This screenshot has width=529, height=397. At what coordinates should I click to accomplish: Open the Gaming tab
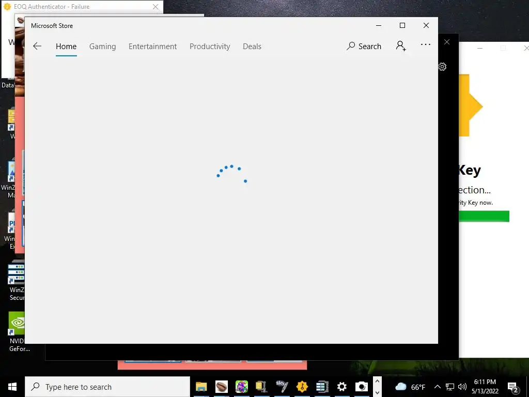(103, 46)
